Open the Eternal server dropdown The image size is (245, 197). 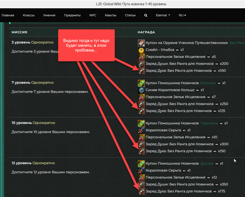163,15
